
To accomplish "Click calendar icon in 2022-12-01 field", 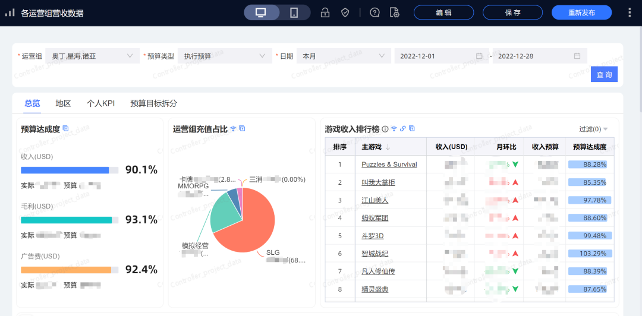I will point(479,56).
